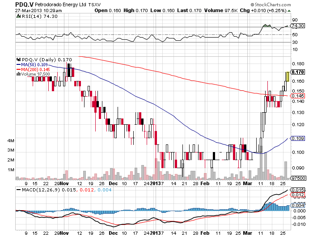Click the -0.010 MACD axis label
Image resolution: width=313 pixels, height=237 pixels.
[x=298, y=224]
